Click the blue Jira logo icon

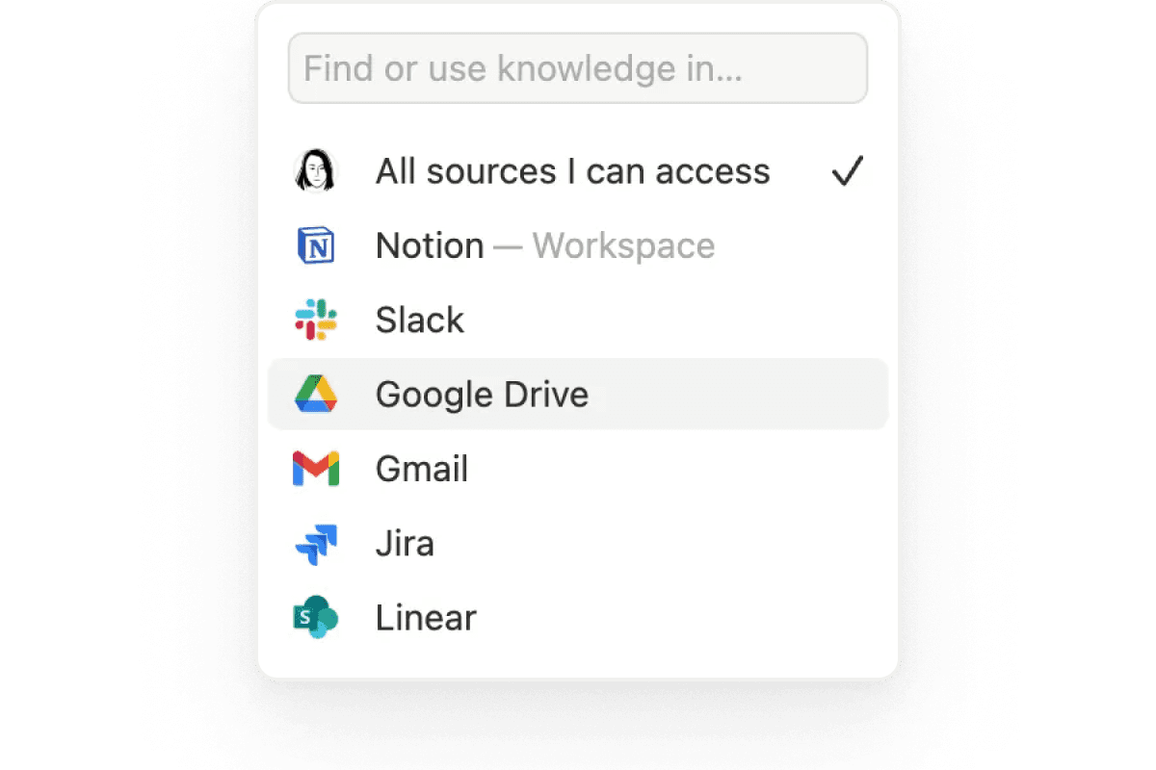[x=315, y=544]
